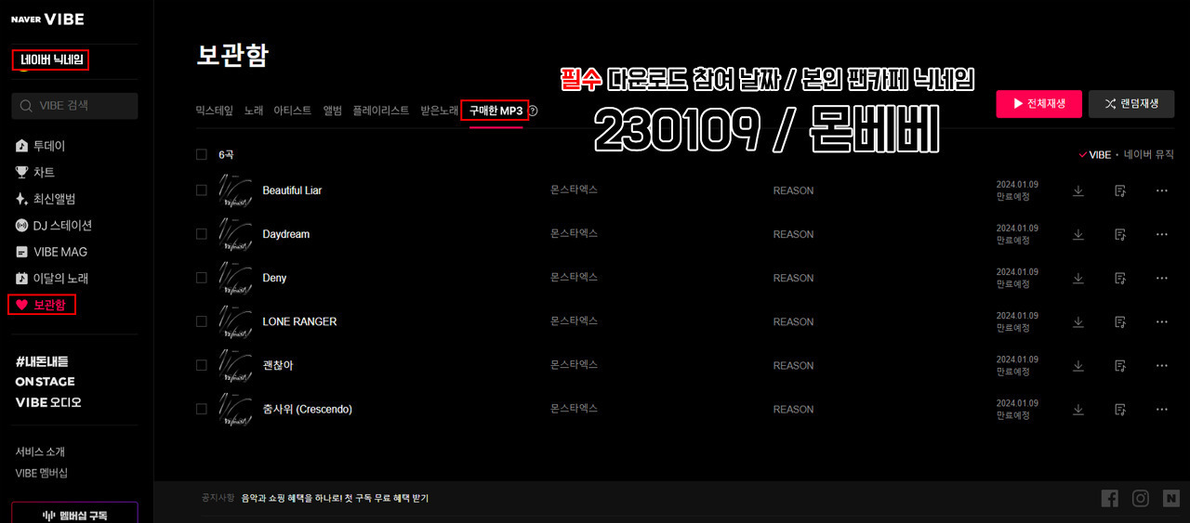Viewport: 1190px width, 523px height.
Task: Click the 랜덤재생 shuffle button
Action: [x=1131, y=104]
